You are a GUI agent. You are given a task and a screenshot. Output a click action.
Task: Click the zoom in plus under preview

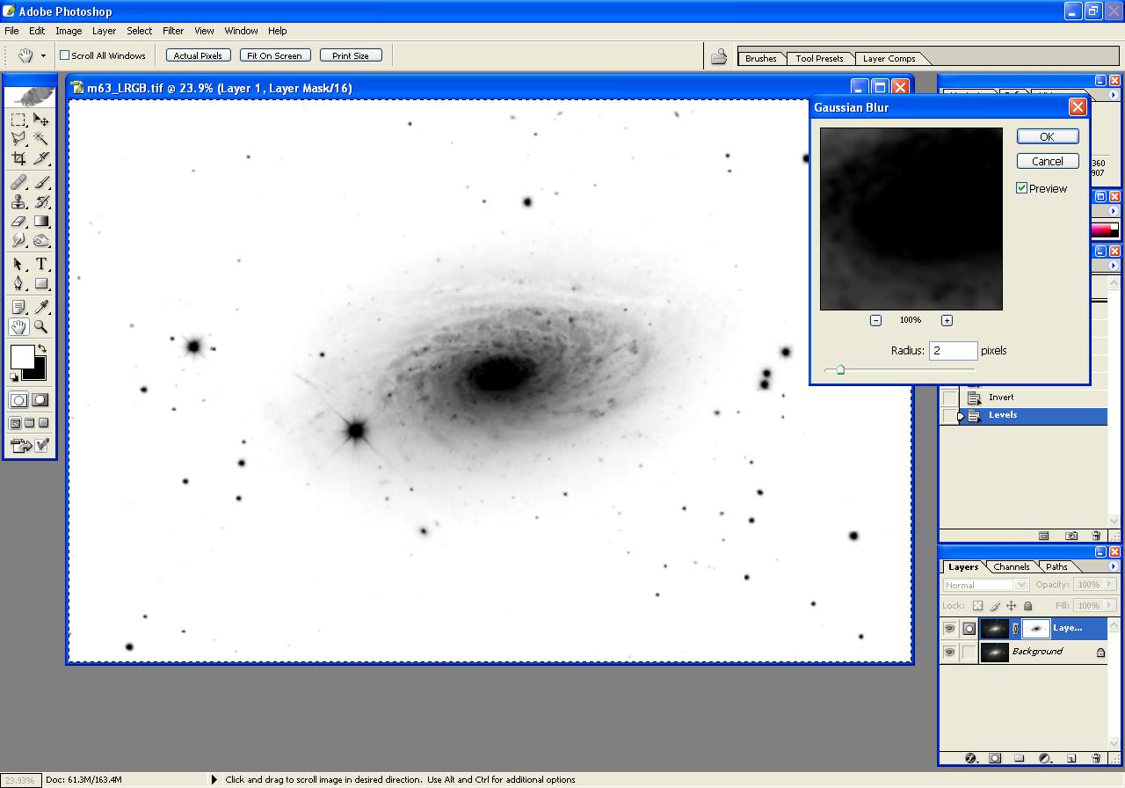pyautogui.click(x=947, y=320)
